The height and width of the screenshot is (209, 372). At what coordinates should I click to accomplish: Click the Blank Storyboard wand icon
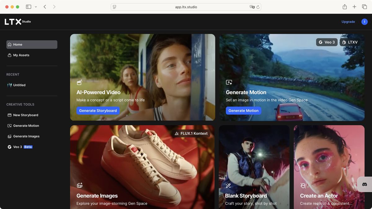point(228,186)
